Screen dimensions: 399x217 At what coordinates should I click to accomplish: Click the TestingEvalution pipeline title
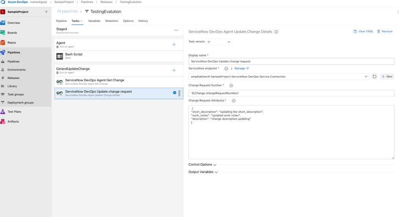coord(106,11)
